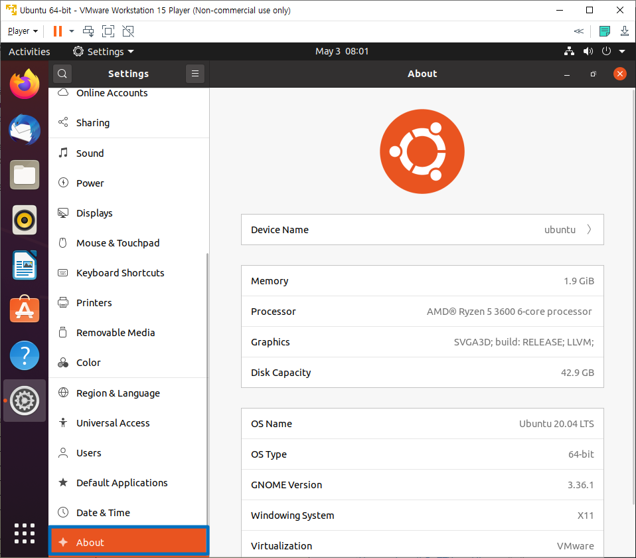Select Default Applications in sidebar
The height and width of the screenshot is (558, 636).
pos(129,482)
